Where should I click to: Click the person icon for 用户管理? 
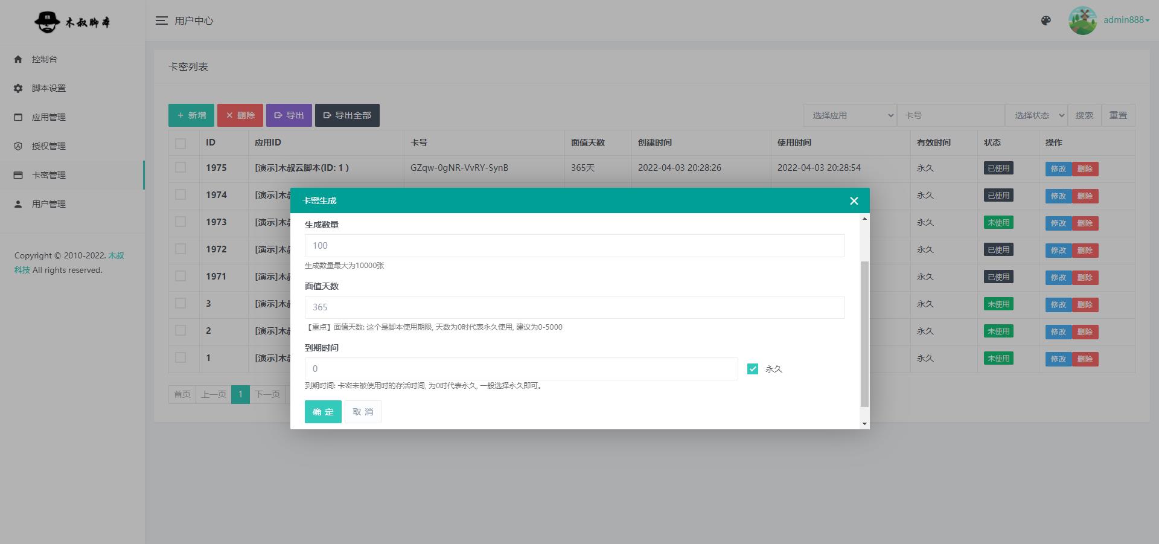[x=18, y=204]
